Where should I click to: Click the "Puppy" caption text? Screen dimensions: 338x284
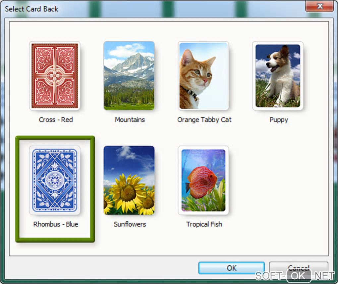point(279,120)
